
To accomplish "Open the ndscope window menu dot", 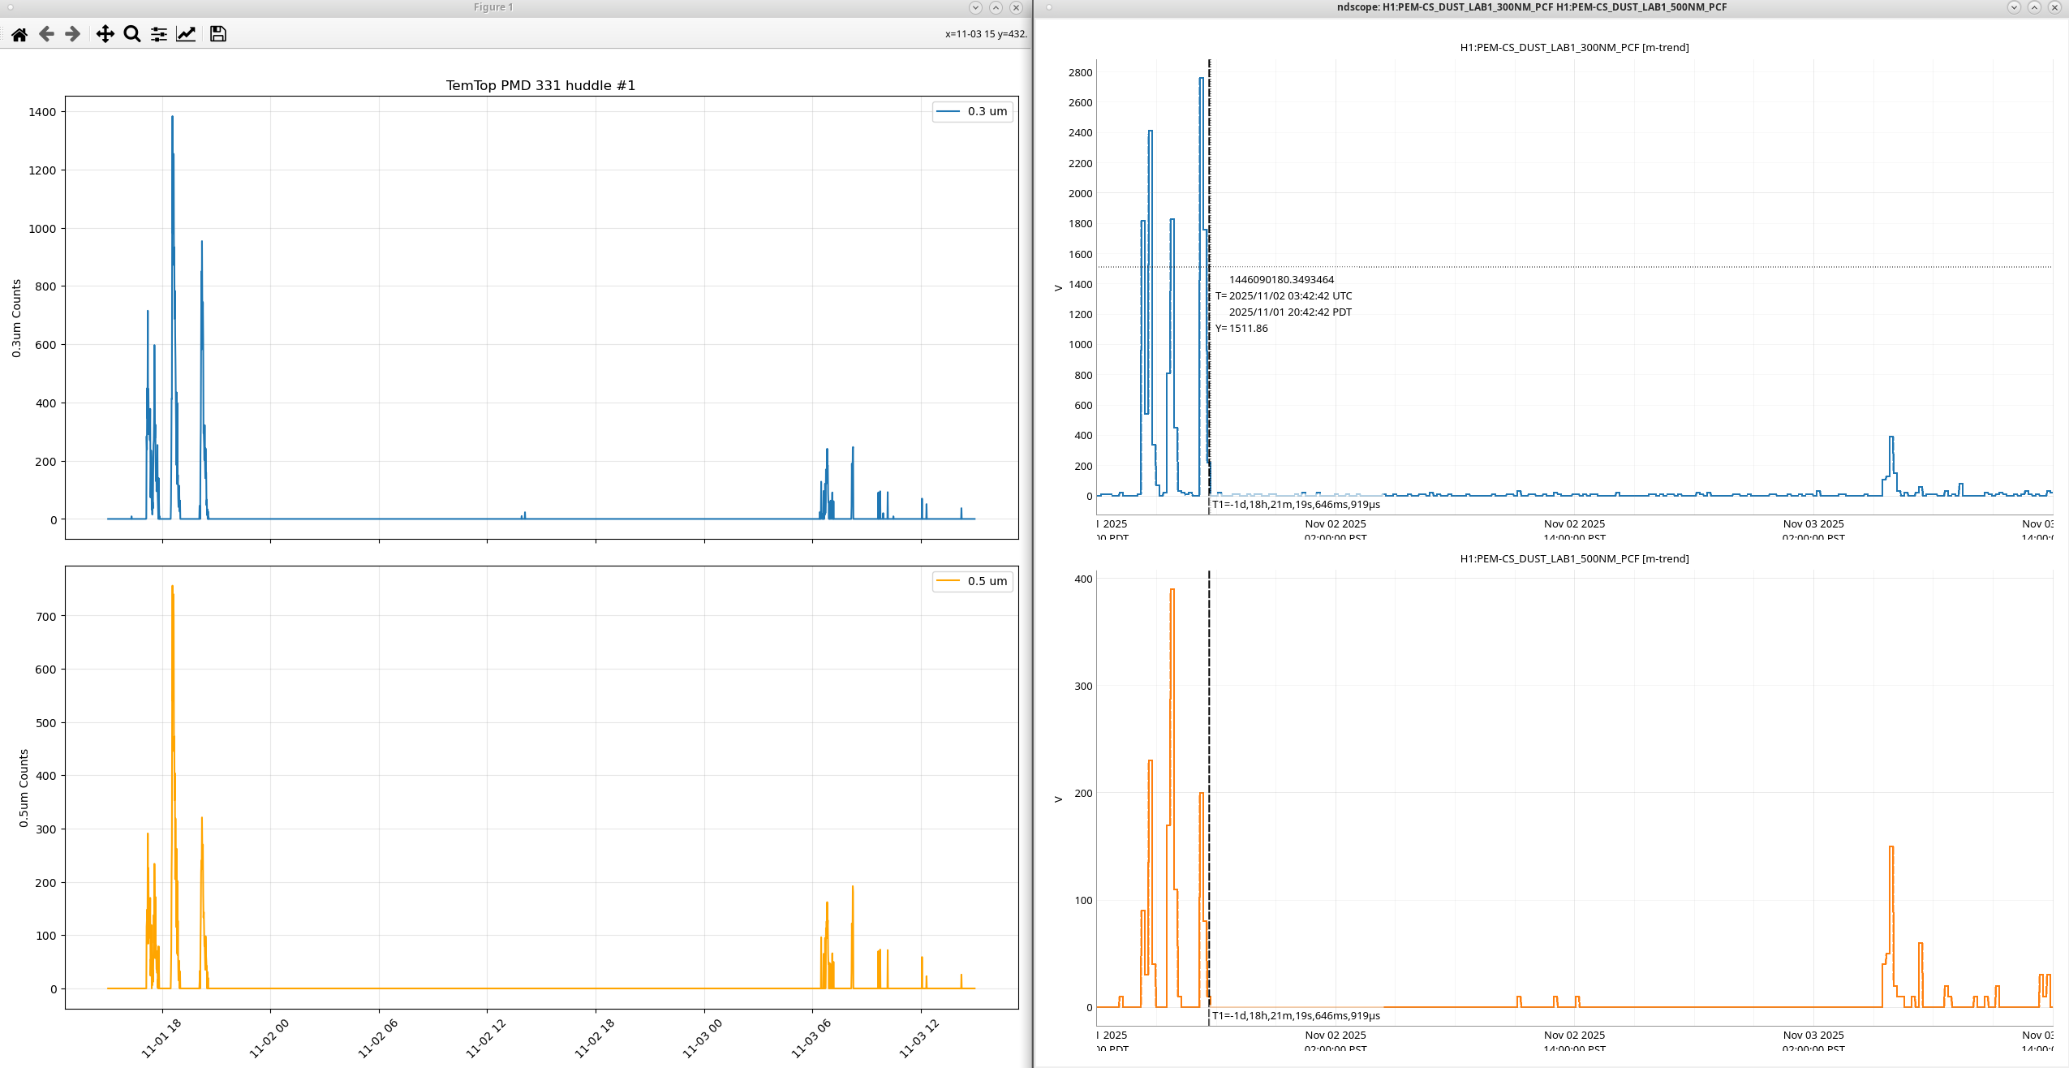I will 1048,7.
